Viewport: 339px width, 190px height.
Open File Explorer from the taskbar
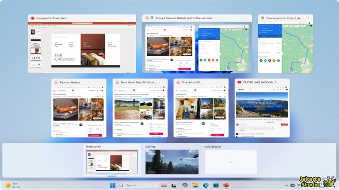pos(195,185)
